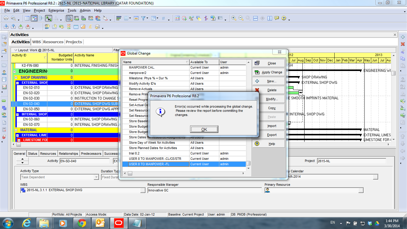Open Funding Sources bank icon
Screen dimensions: 407x229
97,27
